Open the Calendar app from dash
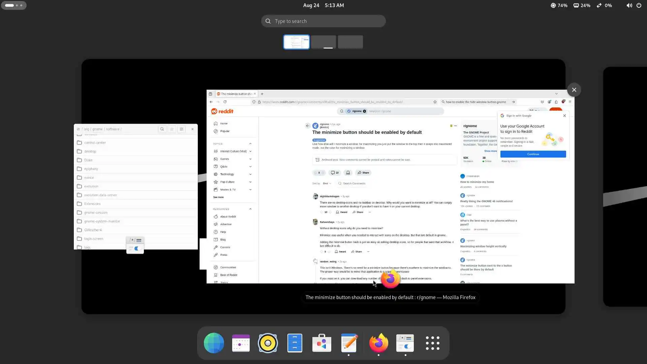Screen dimensions: 647x364 tap(241, 343)
